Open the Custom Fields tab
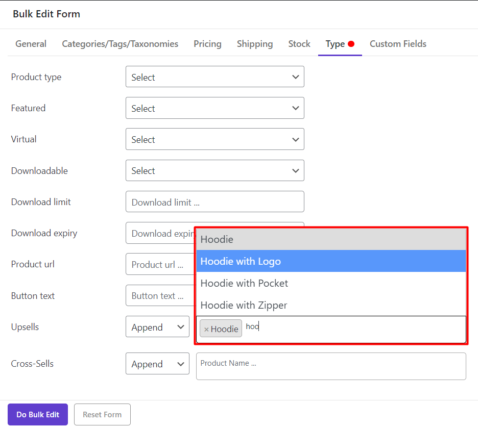 pos(398,44)
